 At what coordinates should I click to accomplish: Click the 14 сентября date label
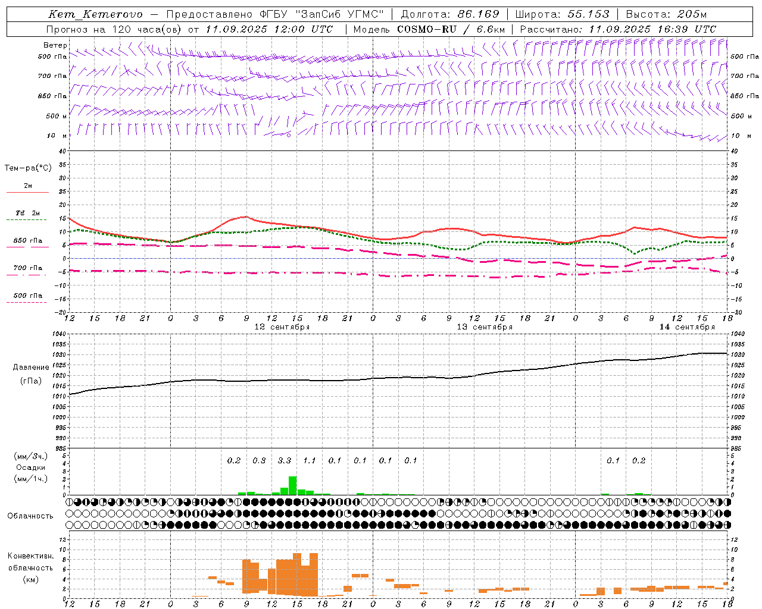coord(687,327)
